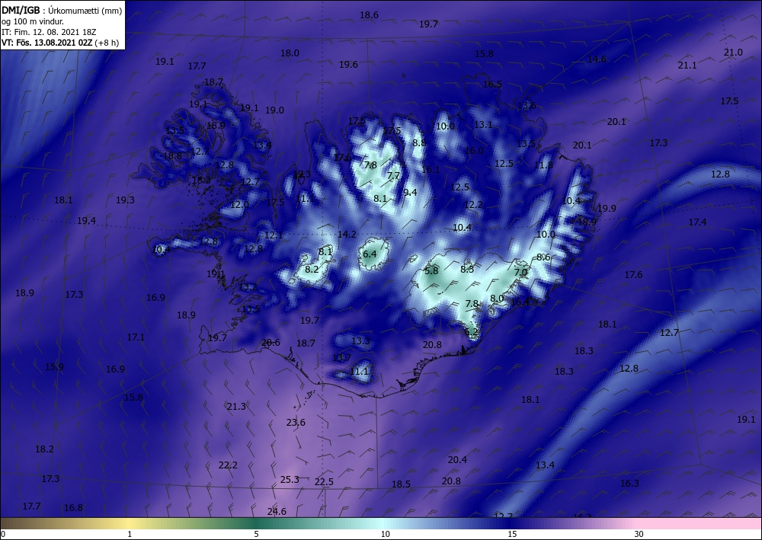Click the 25.3 value on the map

coord(290,480)
